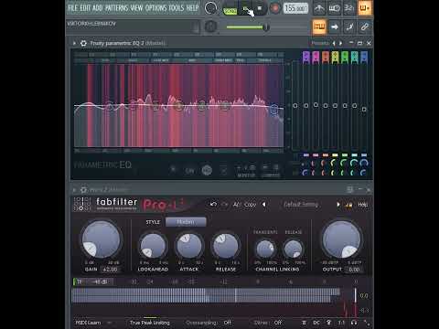The image size is (439, 329).
Task: Open Presets dropdown in EQ window
Action: coord(320,43)
